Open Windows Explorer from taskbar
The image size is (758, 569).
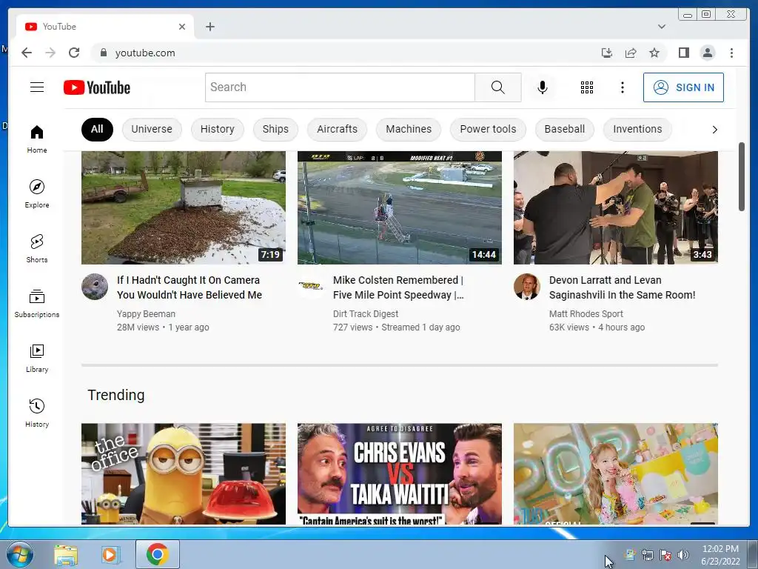coord(66,554)
